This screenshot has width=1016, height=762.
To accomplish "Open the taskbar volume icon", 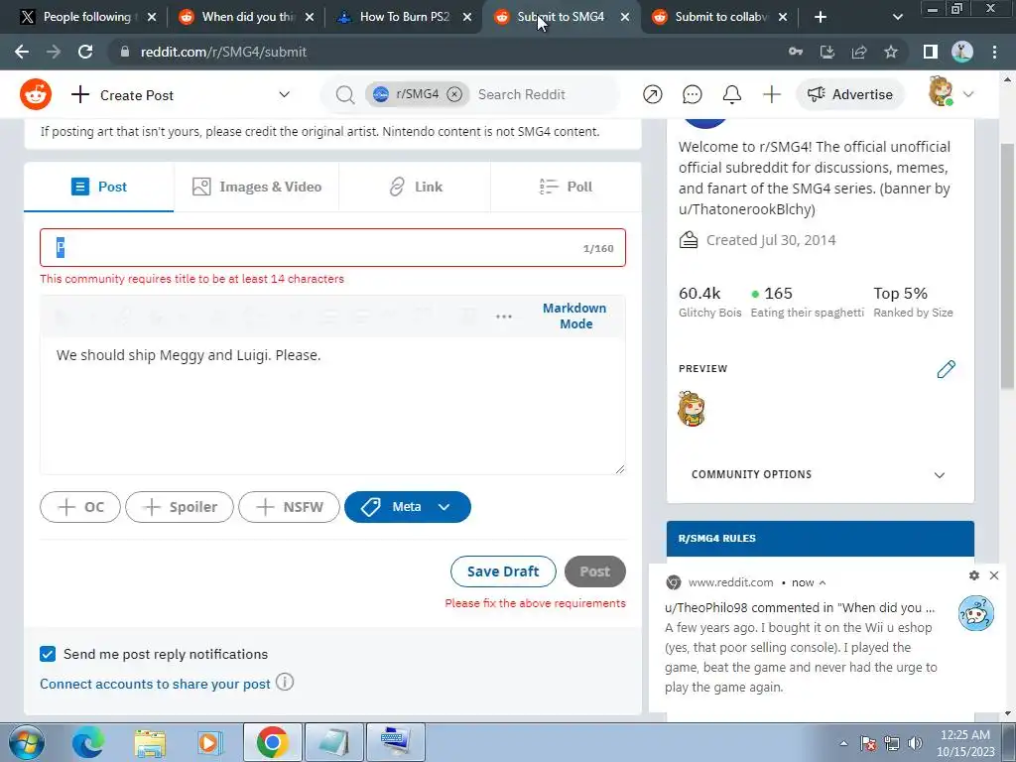I will pyautogui.click(x=916, y=743).
